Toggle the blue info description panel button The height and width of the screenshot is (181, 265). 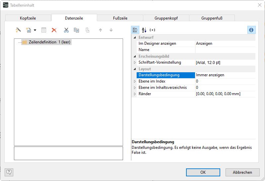(251, 30)
